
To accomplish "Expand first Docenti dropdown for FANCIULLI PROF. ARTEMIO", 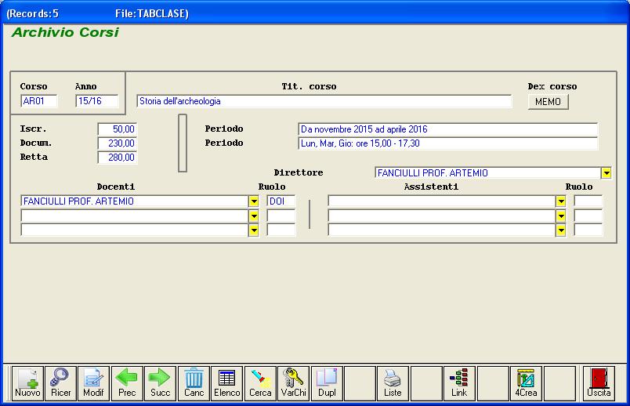I will click(x=254, y=201).
